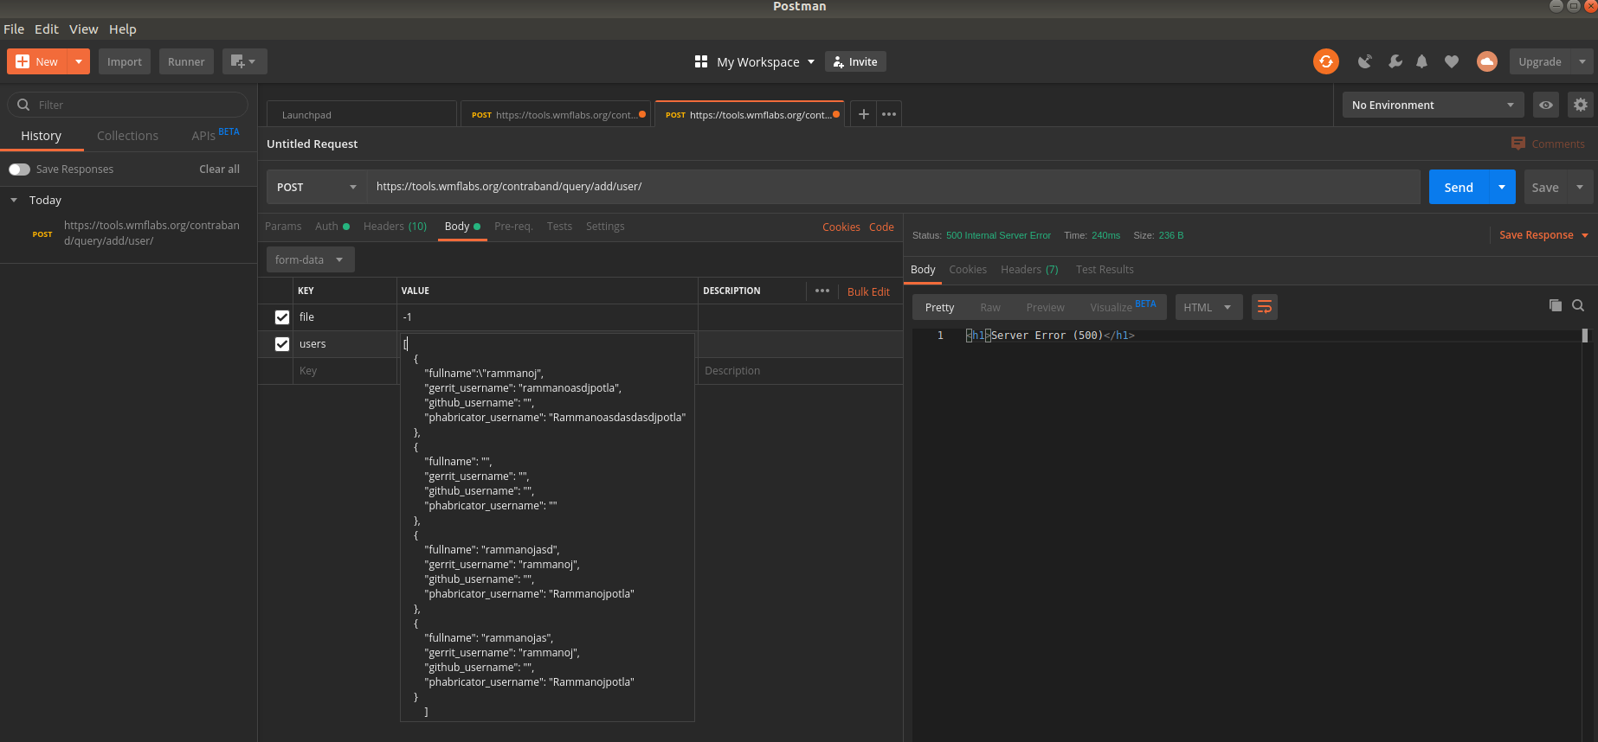Open the user avatar menu
This screenshot has width=1598, height=742.
point(1486,61)
